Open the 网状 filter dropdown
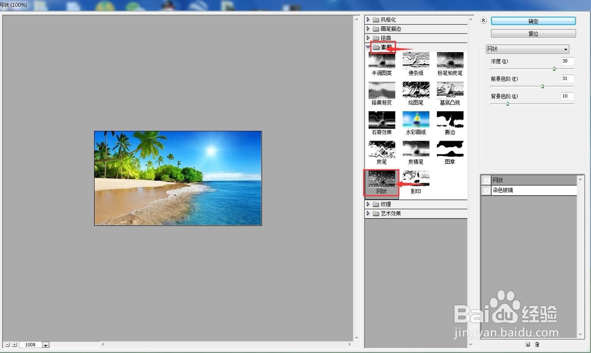This screenshot has height=353, width=591. tap(527, 49)
